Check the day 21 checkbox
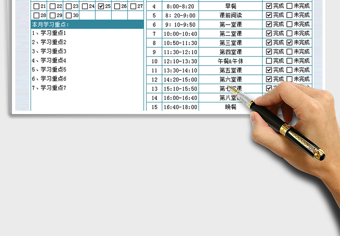The image size is (340, 236). [x=37, y=6]
